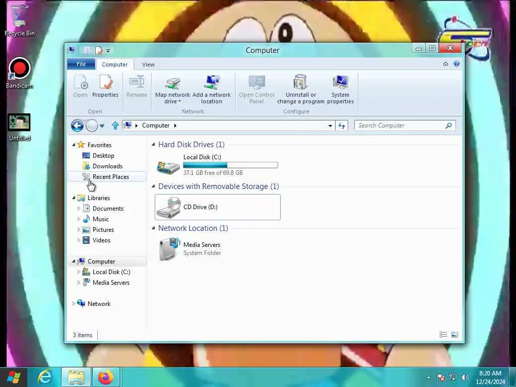The height and width of the screenshot is (387, 516).
Task: Open the volume speaker tray icon
Action: [465, 377]
